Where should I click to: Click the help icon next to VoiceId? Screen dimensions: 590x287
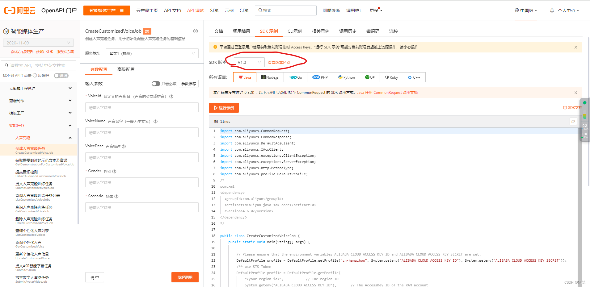click(171, 96)
